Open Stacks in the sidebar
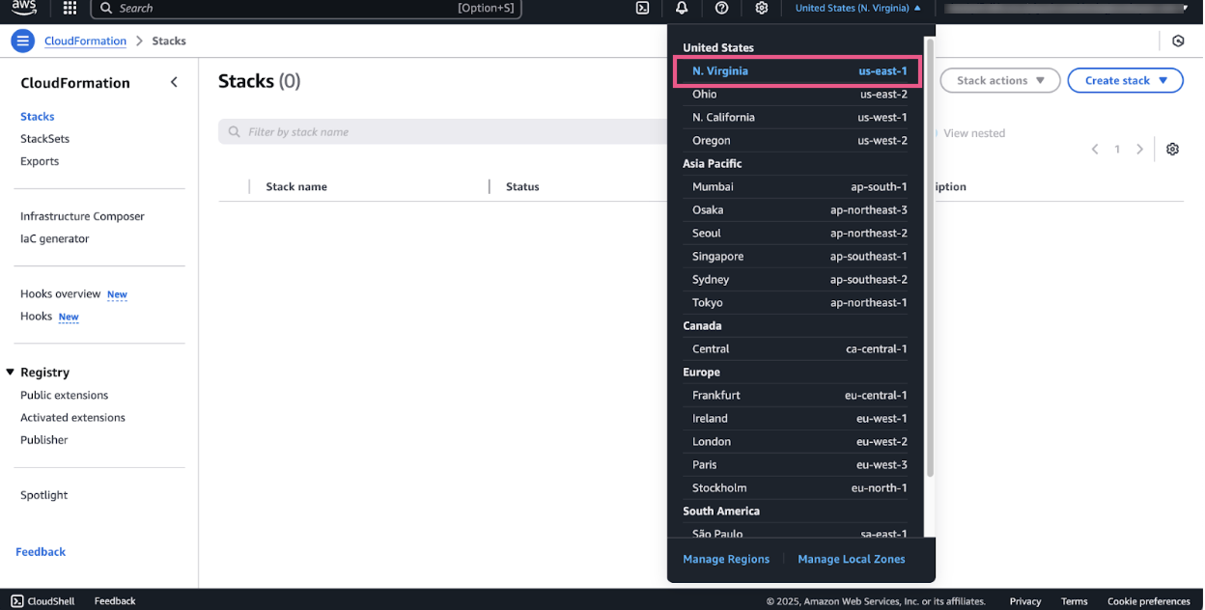Viewport: 1205px width, 610px height. tap(38, 116)
